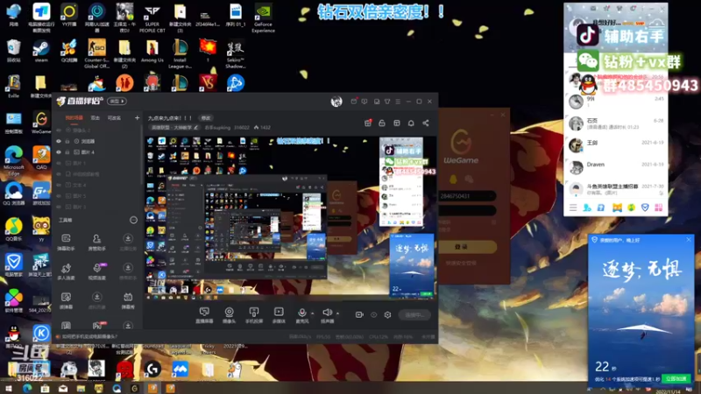Image resolution: width=701 pixels, height=394 pixels.
Task: Click the edit pencil on the category tag
Action: (x=195, y=128)
